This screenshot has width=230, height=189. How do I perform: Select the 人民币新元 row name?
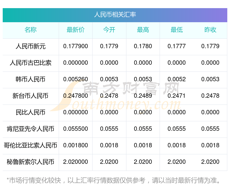[x=31, y=46]
